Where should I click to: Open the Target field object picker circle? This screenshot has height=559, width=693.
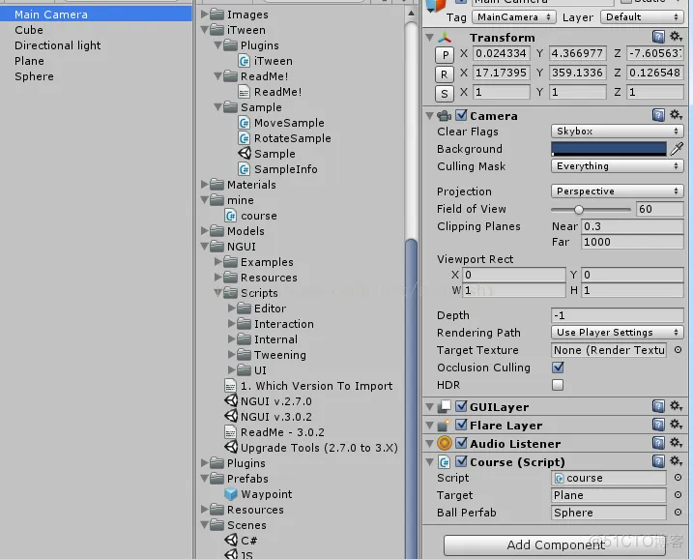[678, 495]
